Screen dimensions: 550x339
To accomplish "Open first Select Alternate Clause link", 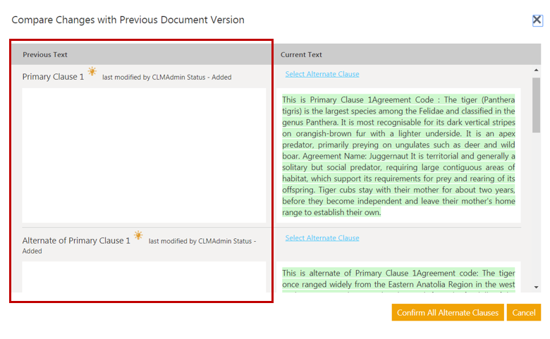I will 322,74.
